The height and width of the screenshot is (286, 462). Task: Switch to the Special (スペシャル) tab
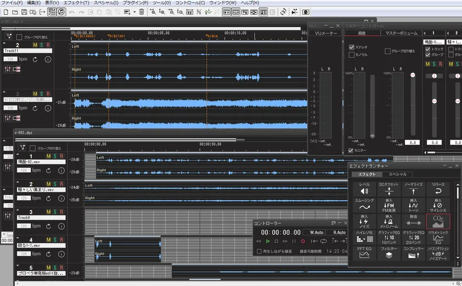397,174
